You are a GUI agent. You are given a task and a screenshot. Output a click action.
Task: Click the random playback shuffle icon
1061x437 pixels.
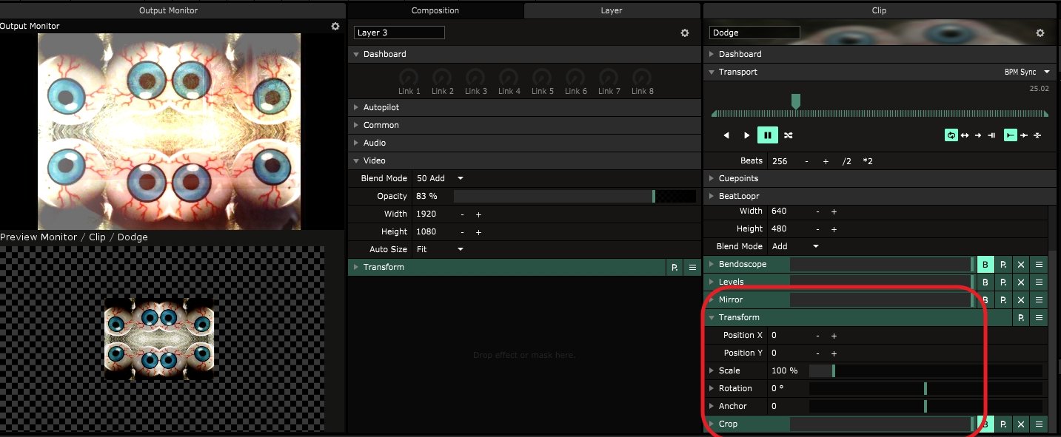(789, 135)
